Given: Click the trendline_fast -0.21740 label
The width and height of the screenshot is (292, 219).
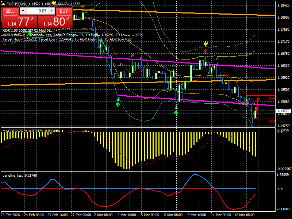Looking at the screenshot, I should [x=20, y=176].
